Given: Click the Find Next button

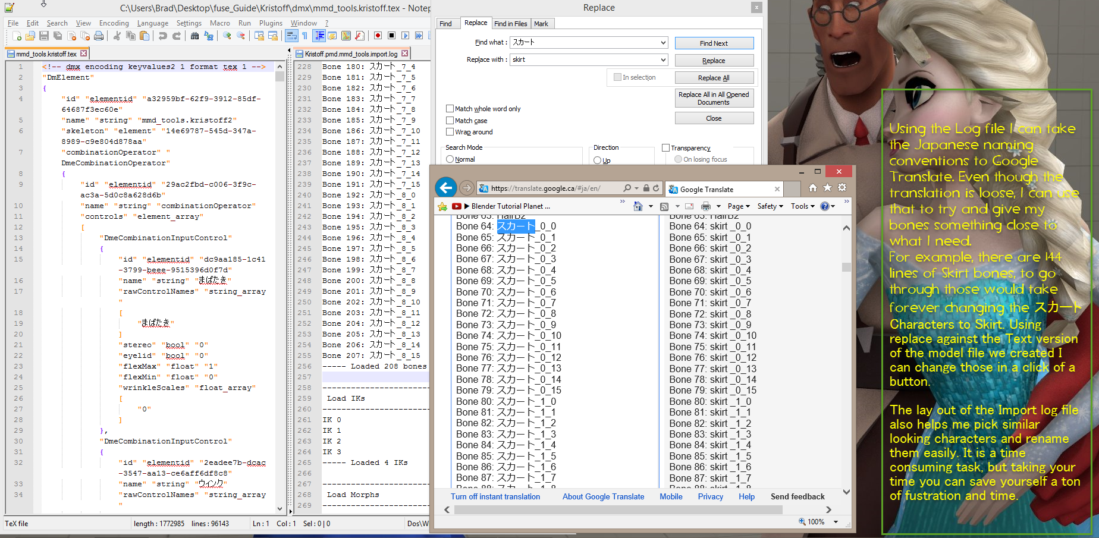Looking at the screenshot, I should click(x=714, y=43).
